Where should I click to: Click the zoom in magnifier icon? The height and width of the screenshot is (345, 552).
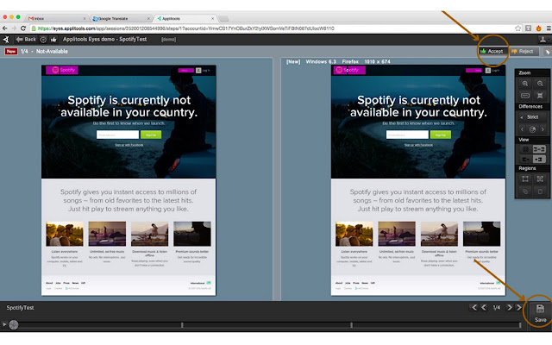525,84
